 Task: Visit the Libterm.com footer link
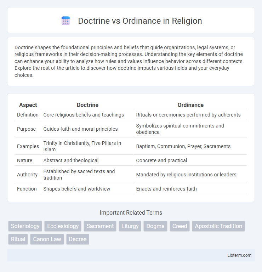coord(239,255)
